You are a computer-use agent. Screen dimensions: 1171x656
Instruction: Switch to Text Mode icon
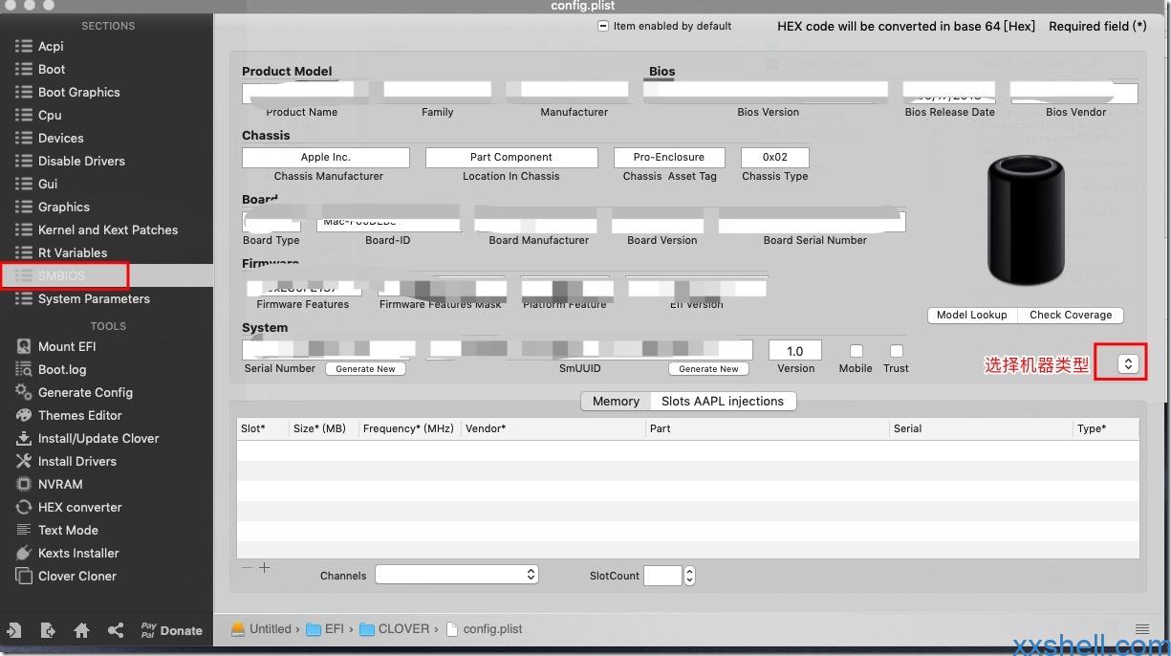pos(24,530)
